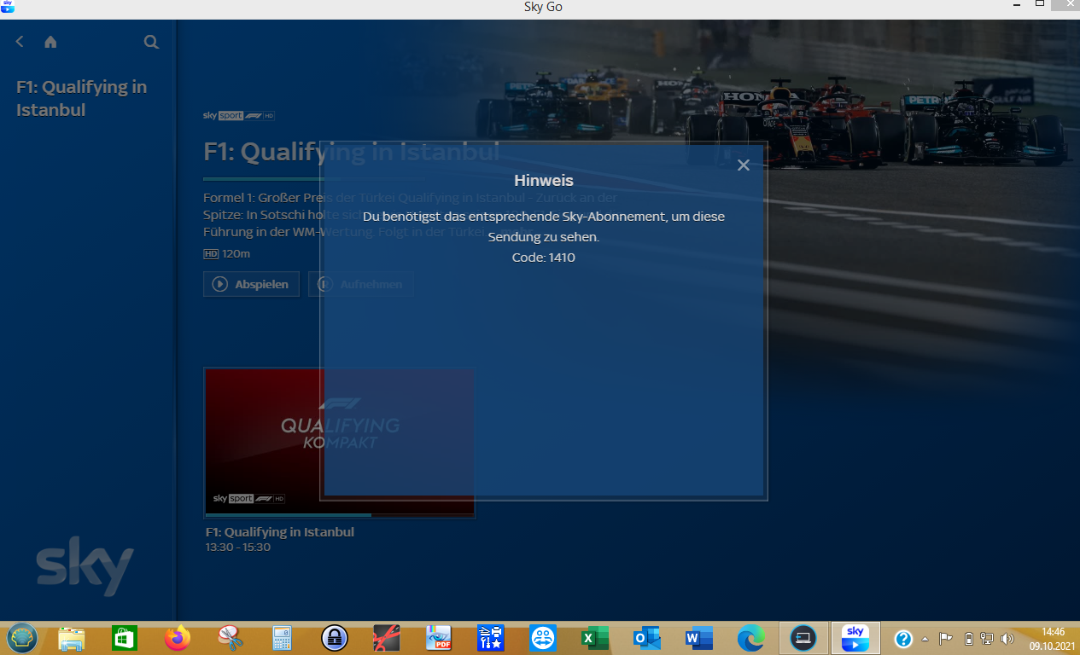Viewport: 1080px width, 655px height.
Task: Open the blue face taskbar icon
Action: 542,638
